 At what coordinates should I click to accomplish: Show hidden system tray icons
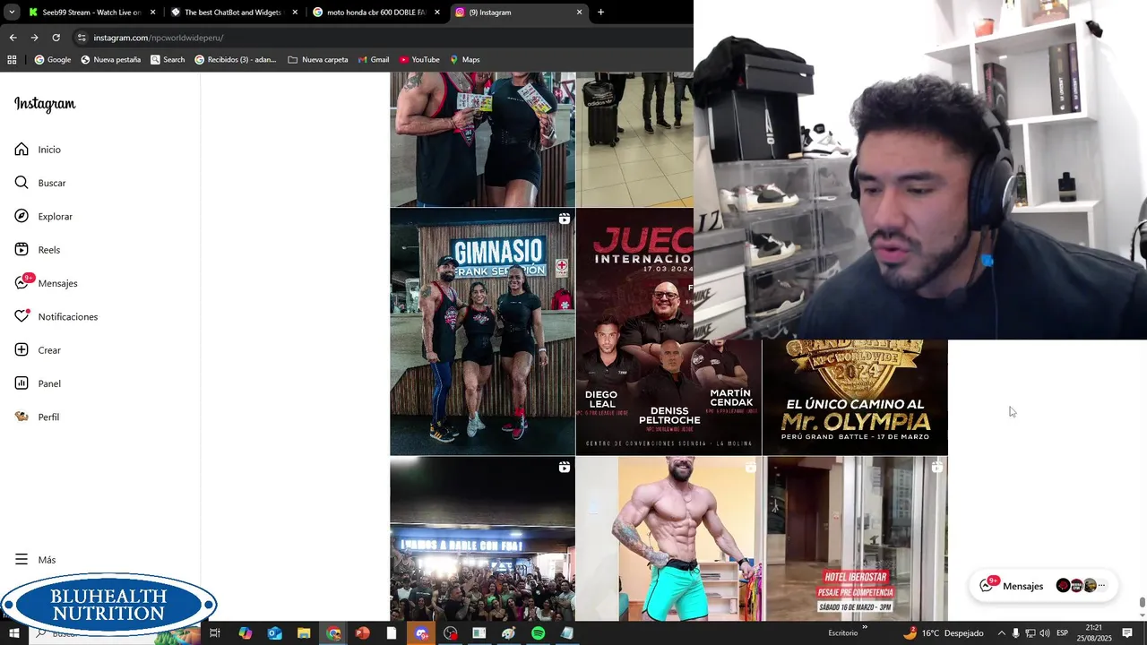(x=1002, y=633)
